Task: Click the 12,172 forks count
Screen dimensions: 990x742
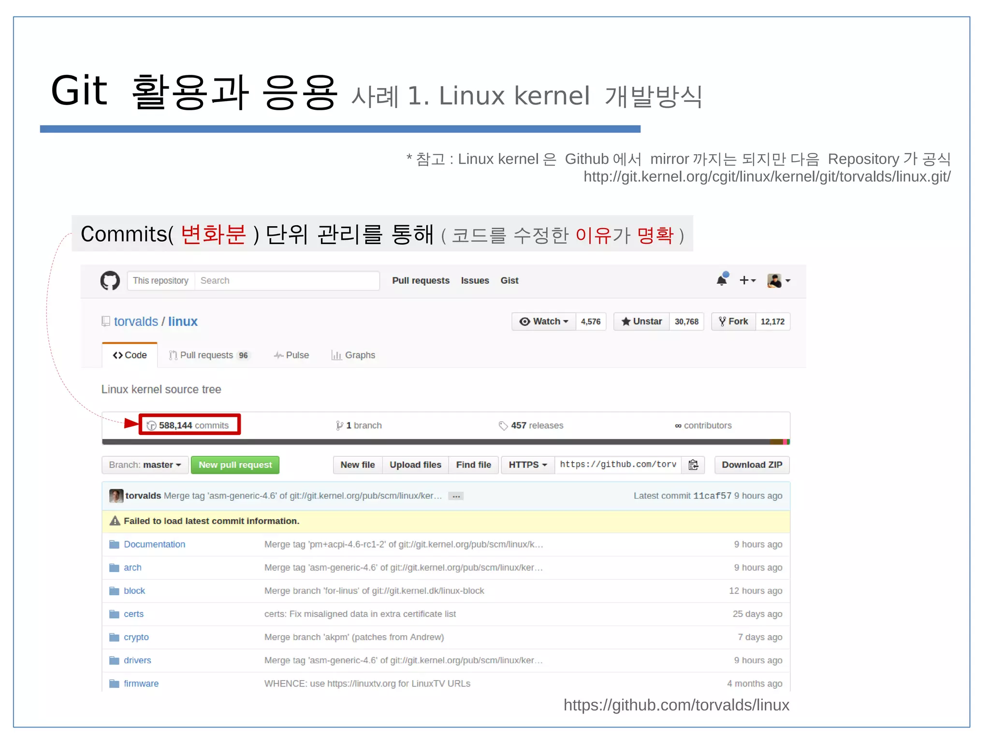Action: [772, 321]
